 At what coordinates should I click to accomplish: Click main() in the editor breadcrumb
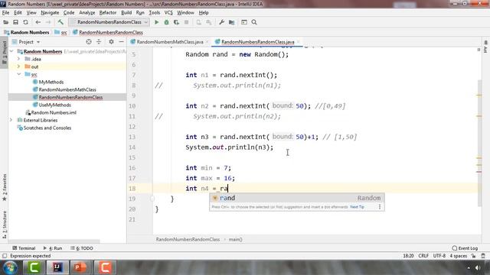[235, 239]
